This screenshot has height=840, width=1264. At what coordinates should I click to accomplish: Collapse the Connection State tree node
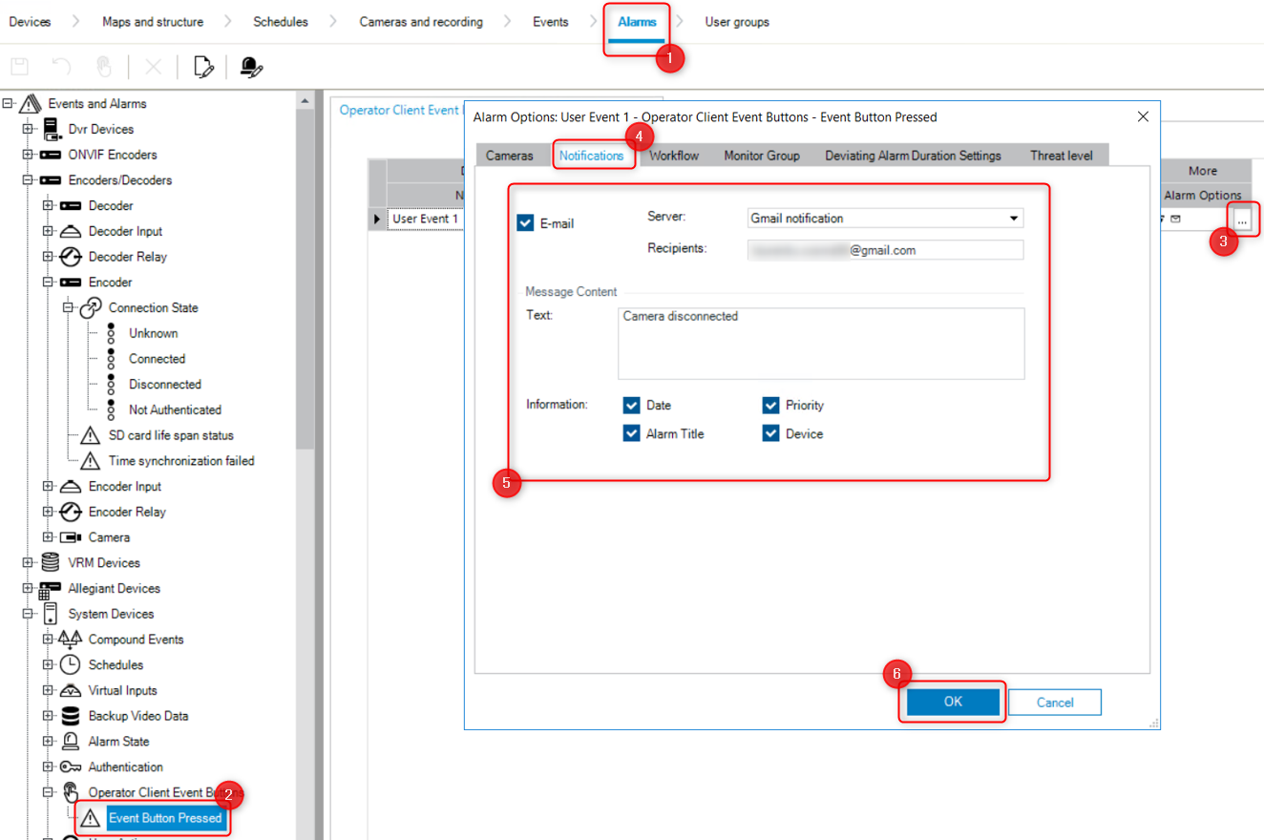point(69,308)
